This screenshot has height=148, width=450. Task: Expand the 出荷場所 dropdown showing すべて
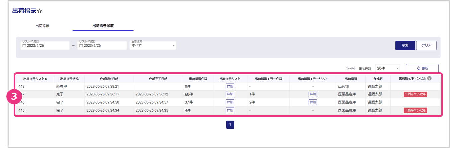(x=153, y=46)
